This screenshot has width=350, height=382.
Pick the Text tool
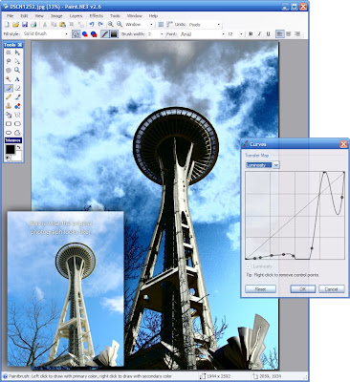pos(17,79)
